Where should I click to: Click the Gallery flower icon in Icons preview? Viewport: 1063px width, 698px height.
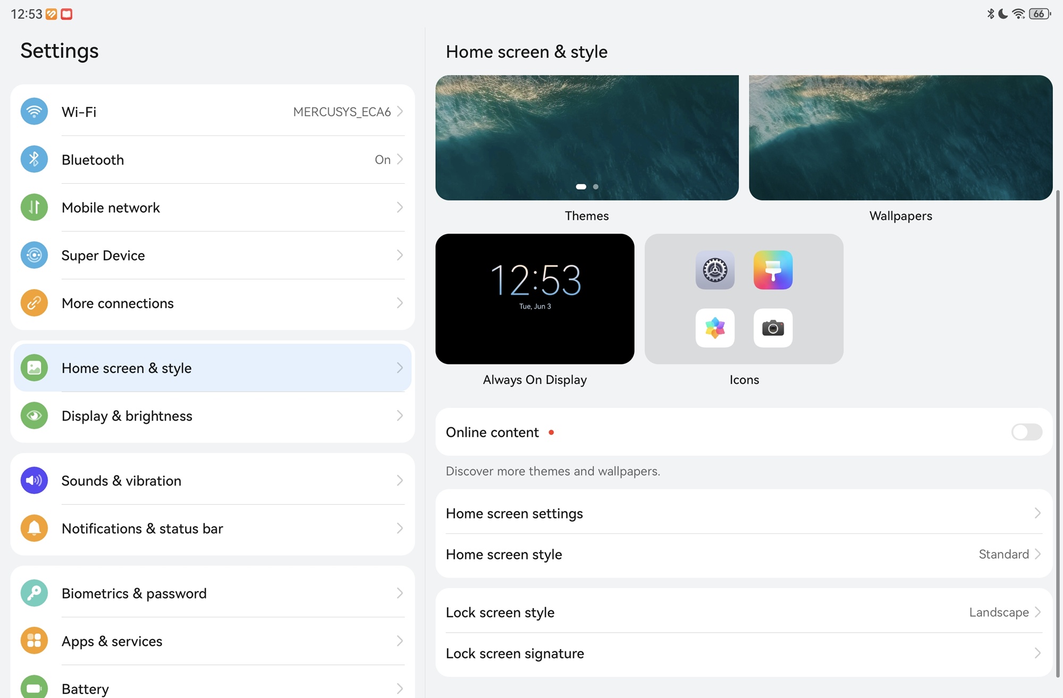(x=715, y=328)
